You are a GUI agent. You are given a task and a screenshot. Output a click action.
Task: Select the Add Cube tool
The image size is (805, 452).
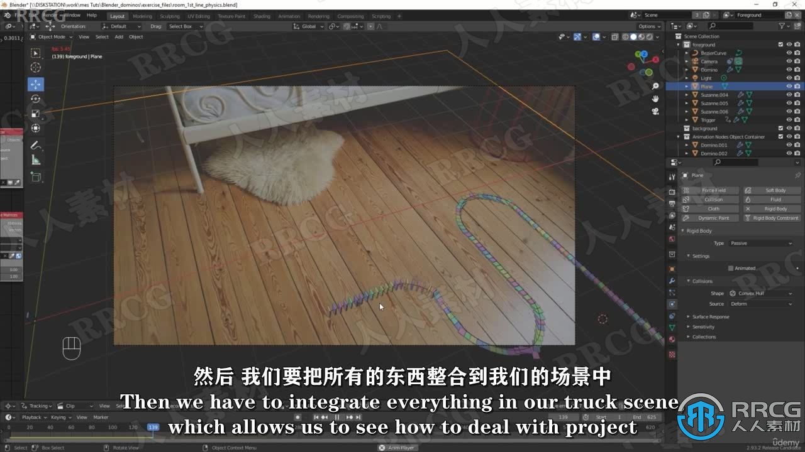[35, 178]
